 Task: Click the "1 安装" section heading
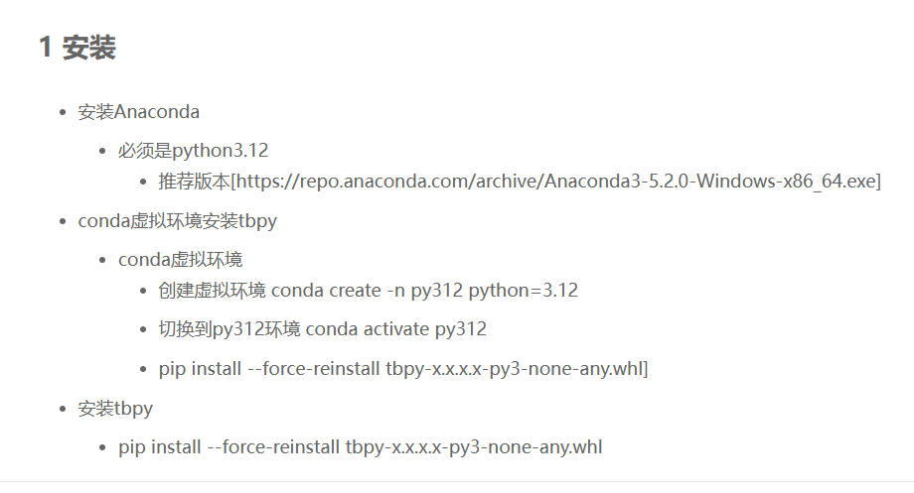[77, 48]
